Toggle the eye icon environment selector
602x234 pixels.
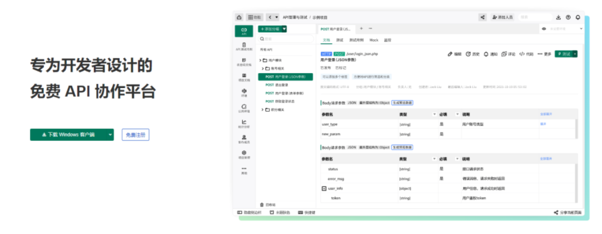click(x=544, y=29)
